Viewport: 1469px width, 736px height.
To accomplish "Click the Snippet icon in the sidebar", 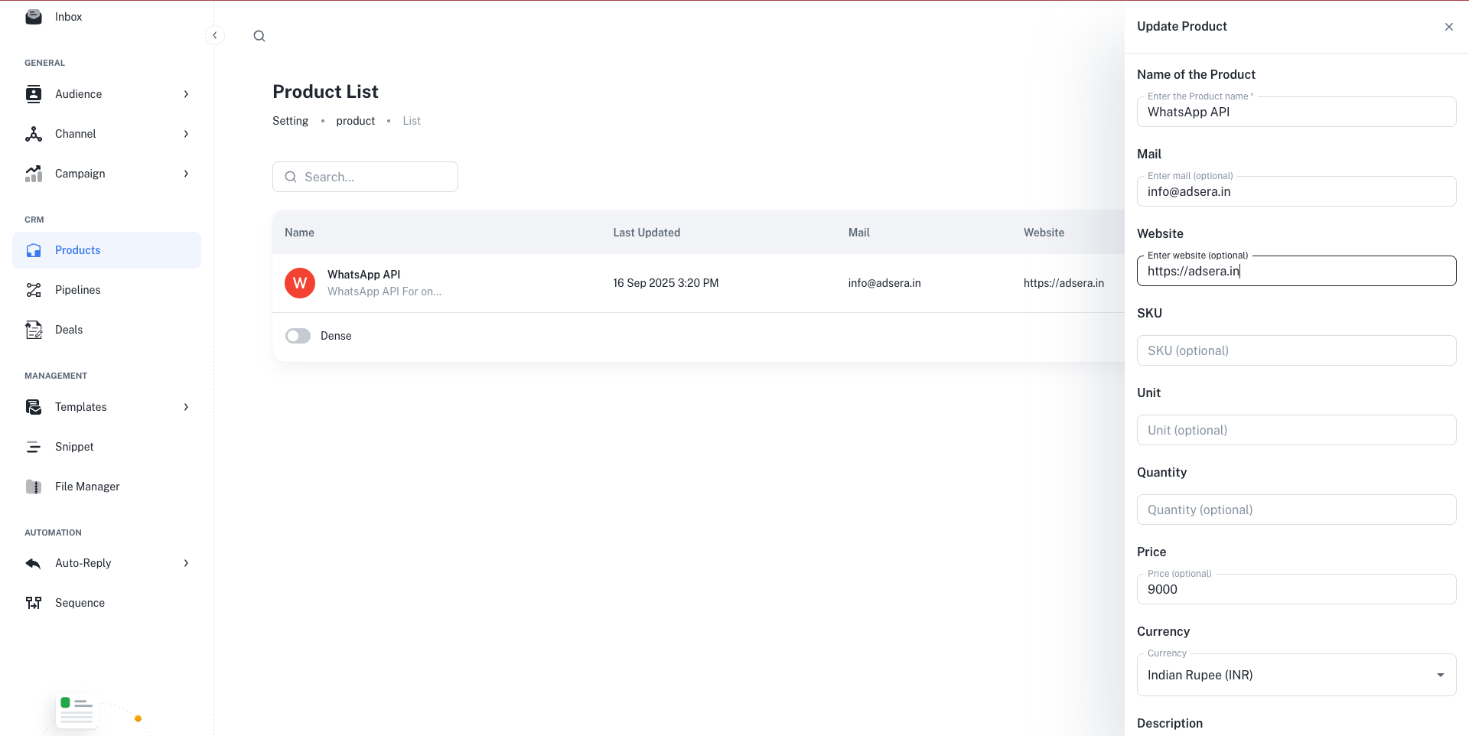I will coord(34,447).
